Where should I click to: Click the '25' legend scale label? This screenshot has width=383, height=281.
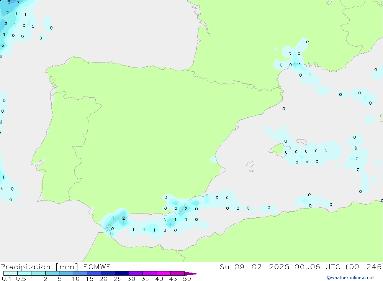[x=118, y=279]
